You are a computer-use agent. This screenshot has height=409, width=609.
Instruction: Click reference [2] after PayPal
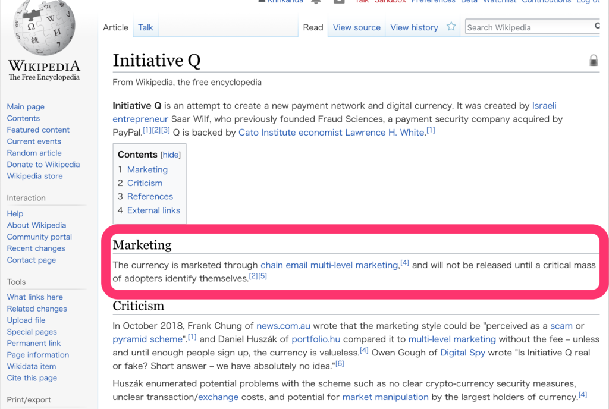[x=156, y=130]
